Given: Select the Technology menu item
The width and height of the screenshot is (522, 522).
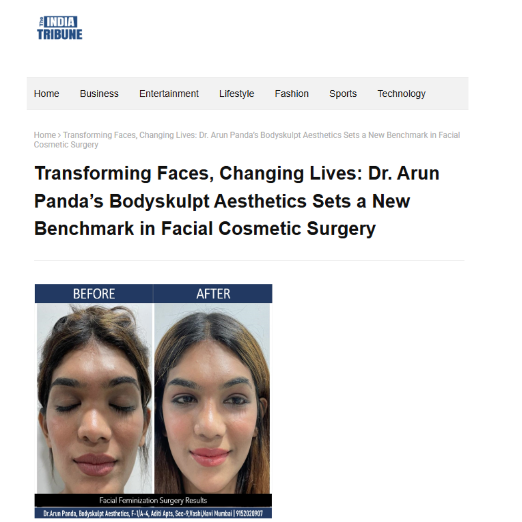Looking at the screenshot, I should (402, 94).
